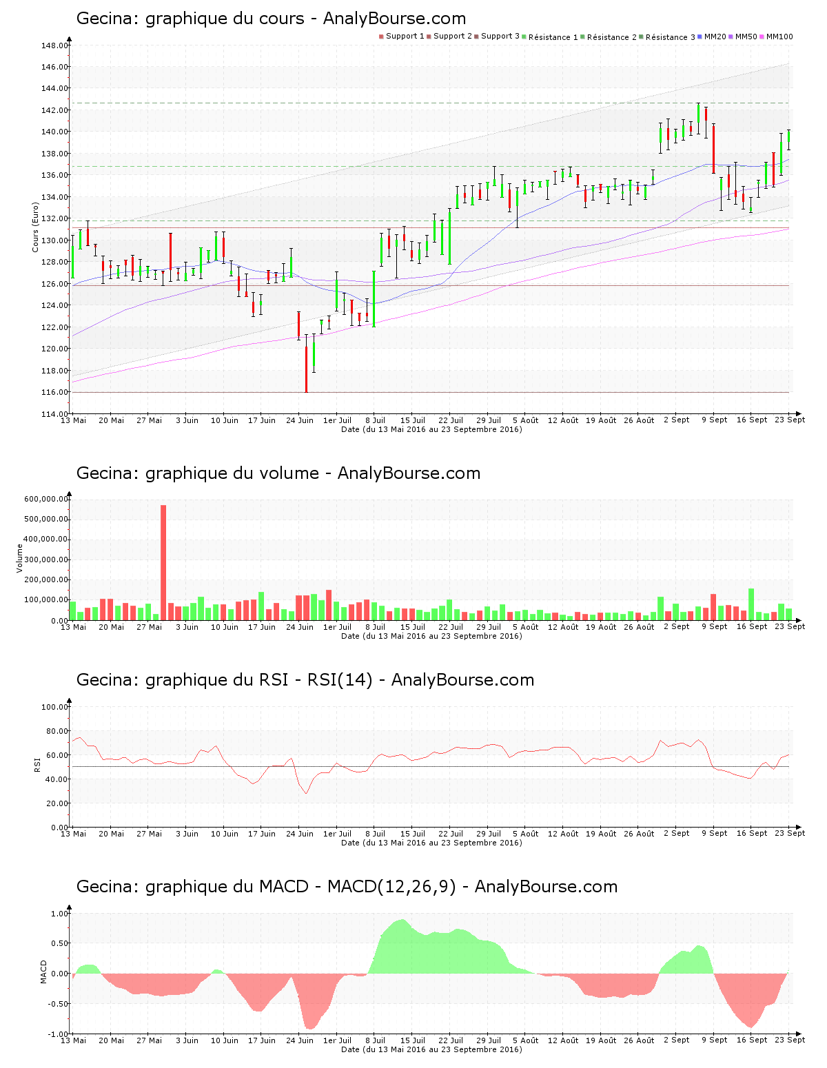Click the 0.50 label on the MACD axis

click(x=59, y=944)
